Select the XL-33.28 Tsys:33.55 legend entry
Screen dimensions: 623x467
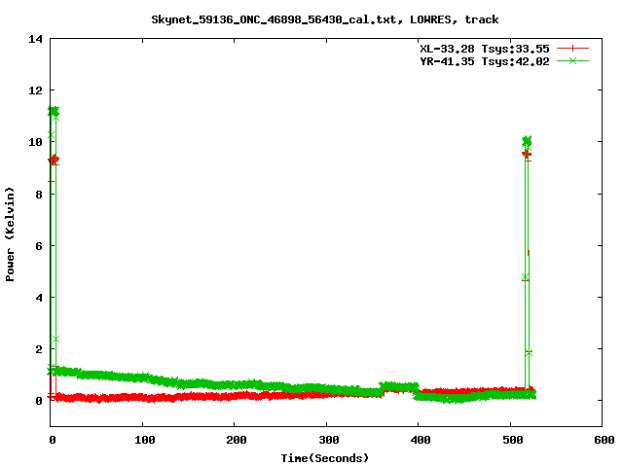click(485, 49)
